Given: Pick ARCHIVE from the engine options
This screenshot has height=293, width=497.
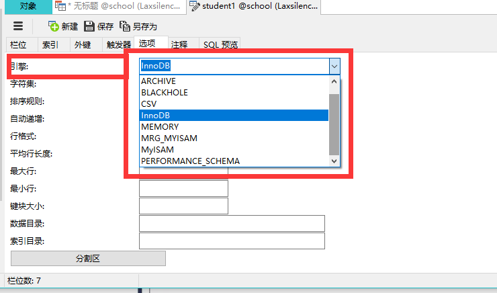Looking at the screenshot, I should tap(159, 81).
